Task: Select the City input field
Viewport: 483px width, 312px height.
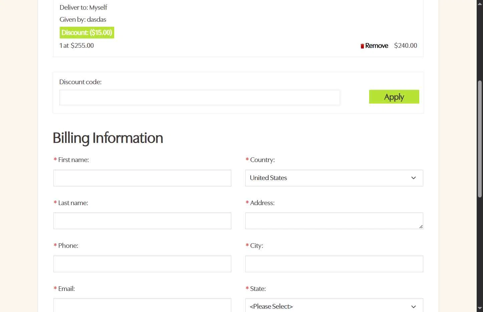Action: tap(334, 264)
